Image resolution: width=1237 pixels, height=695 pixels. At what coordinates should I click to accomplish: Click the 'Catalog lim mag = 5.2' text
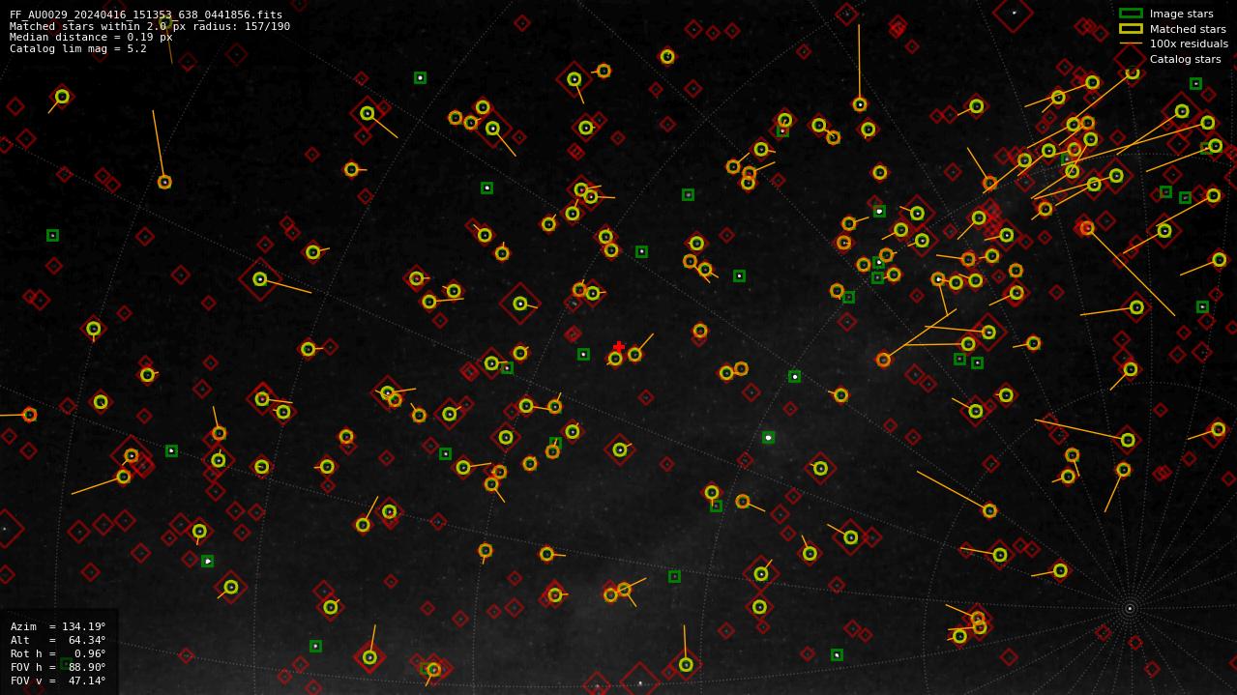pos(78,48)
